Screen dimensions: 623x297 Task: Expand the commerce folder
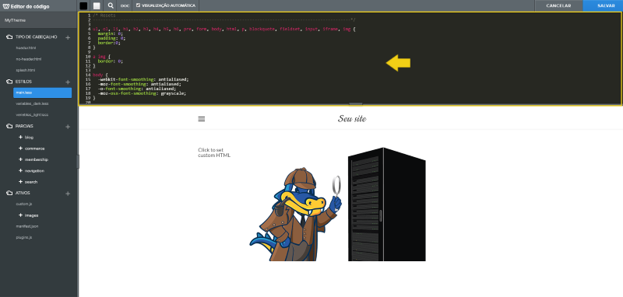coord(21,148)
